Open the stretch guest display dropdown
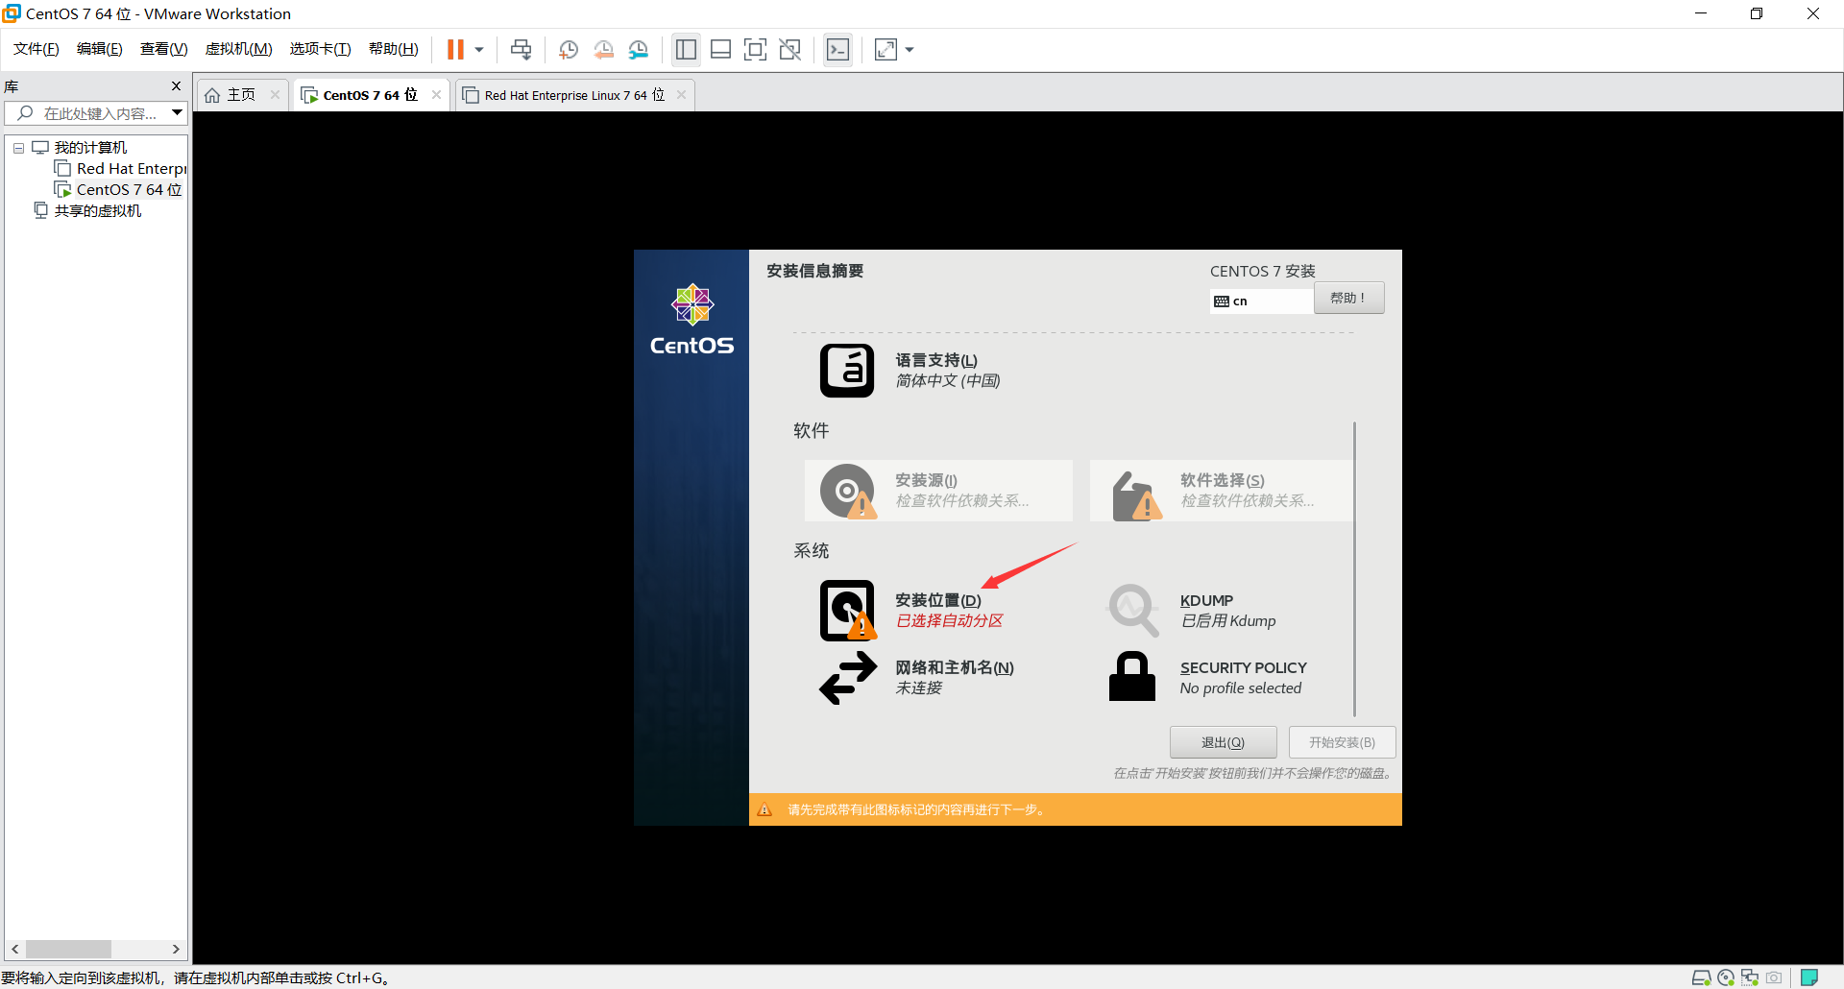Viewport: 1844px width, 989px height. click(909, 49)
